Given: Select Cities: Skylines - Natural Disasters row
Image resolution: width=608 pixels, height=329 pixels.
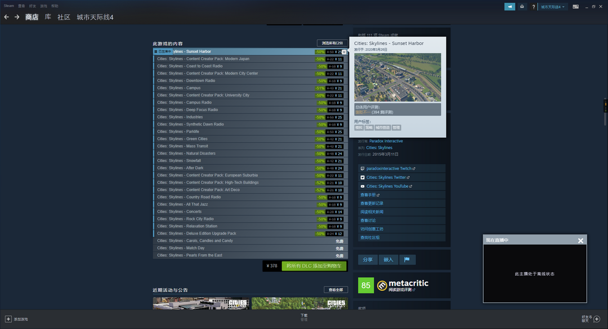Looking at the screenshot, I should (251, 154).
